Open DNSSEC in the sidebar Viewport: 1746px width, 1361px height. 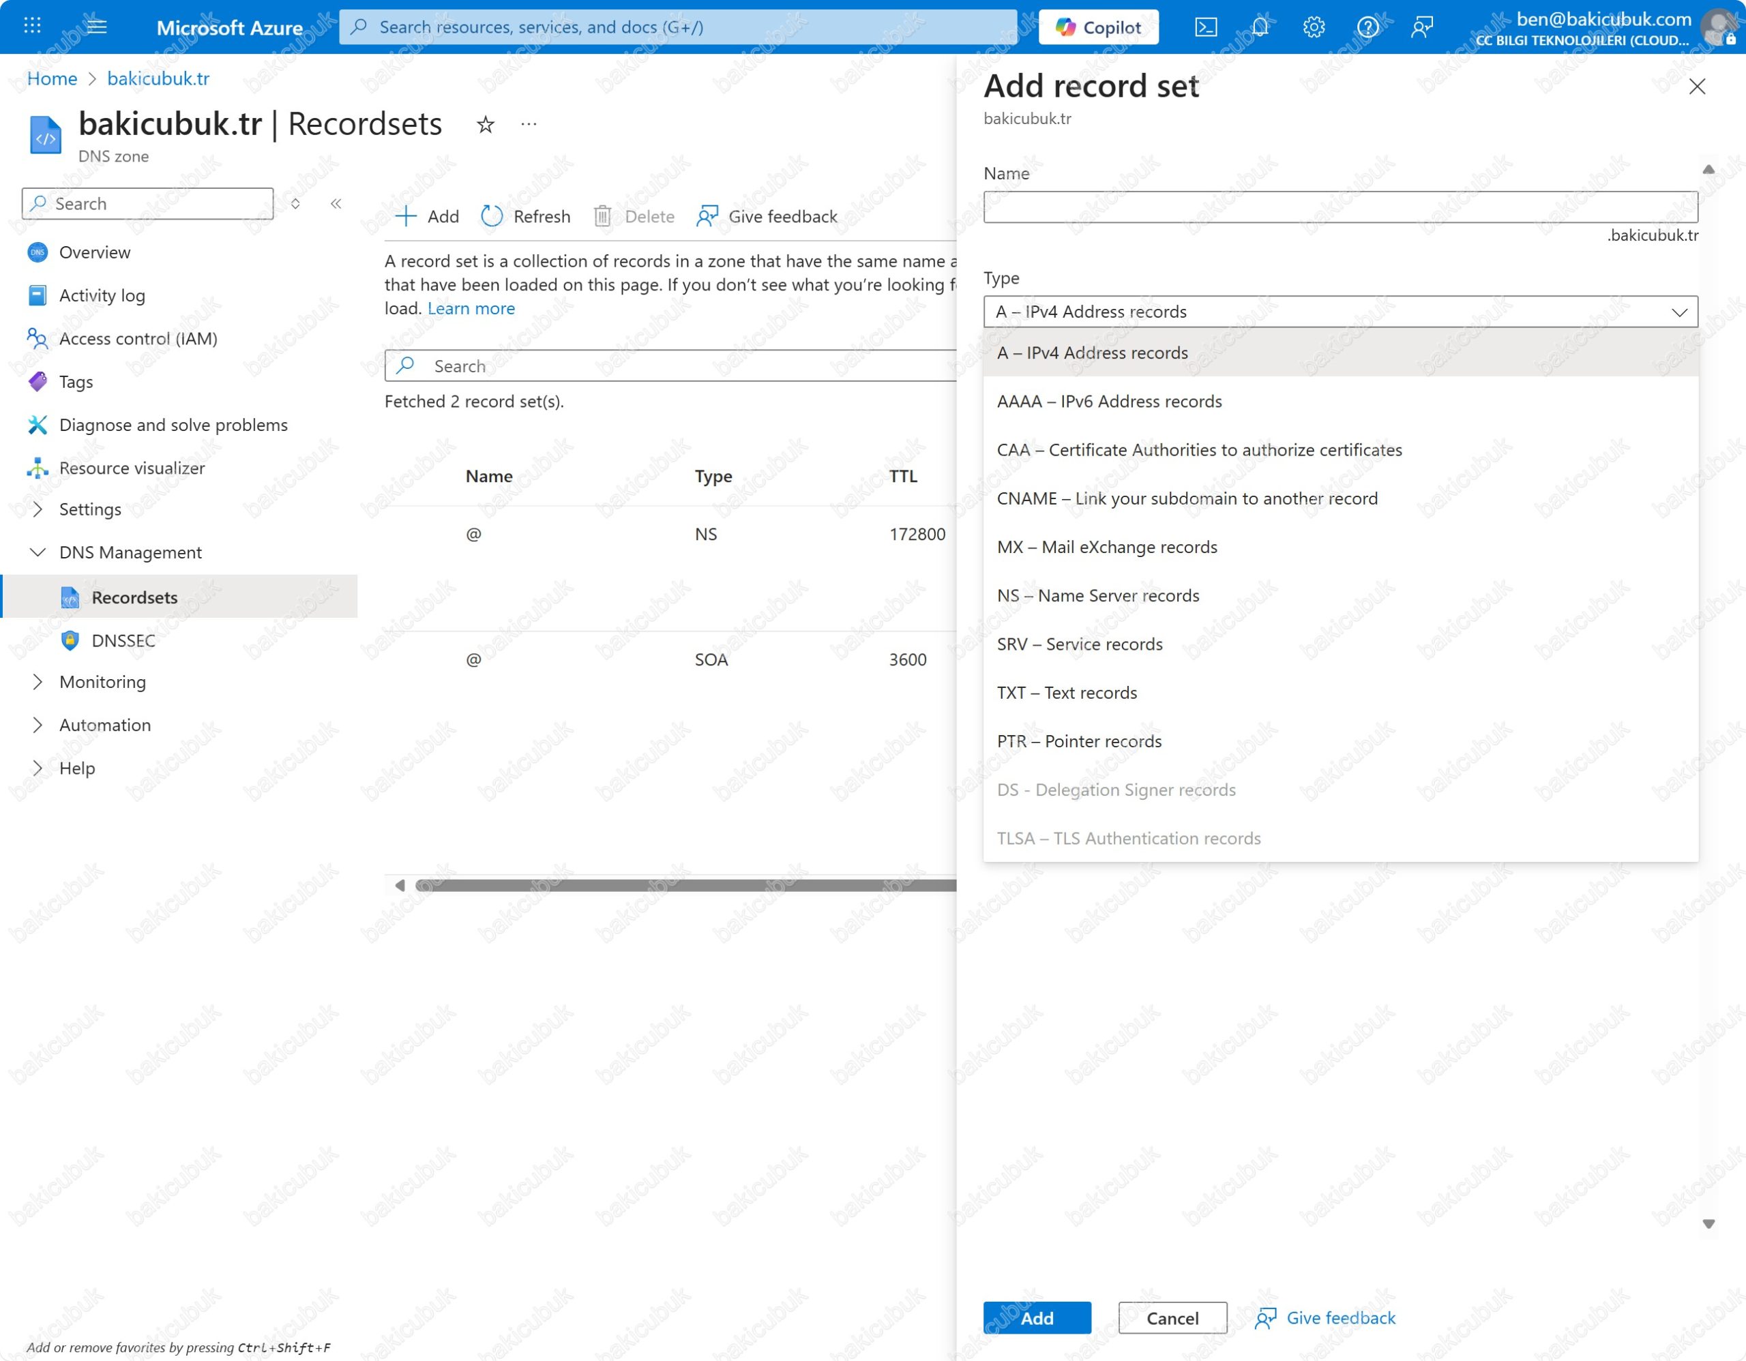(123, 640)
